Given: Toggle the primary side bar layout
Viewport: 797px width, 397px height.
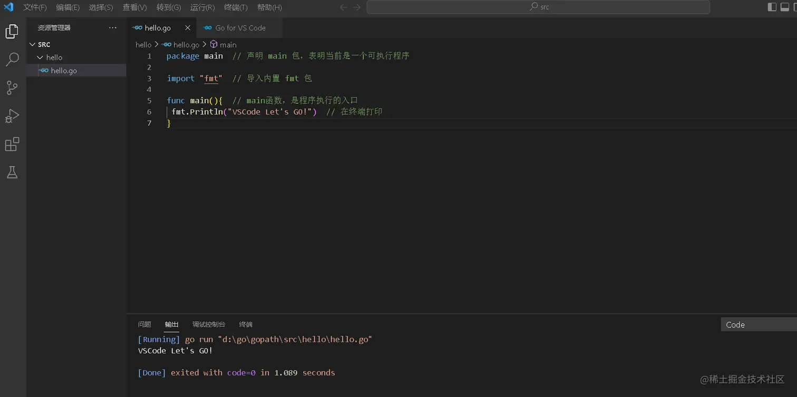Looking at the screenshot, I should point(772,7).
